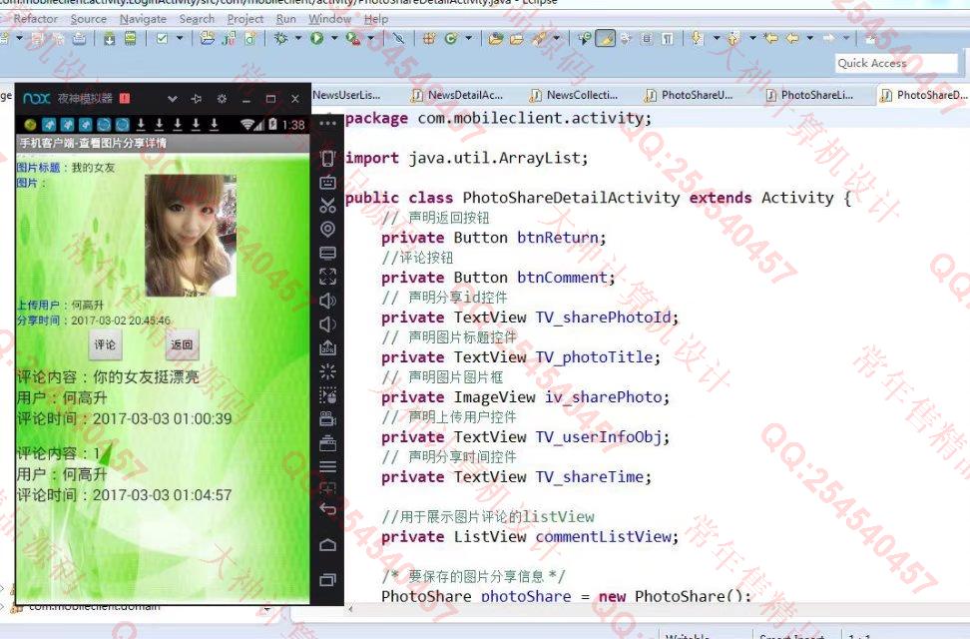Open the Source menu

89,19
